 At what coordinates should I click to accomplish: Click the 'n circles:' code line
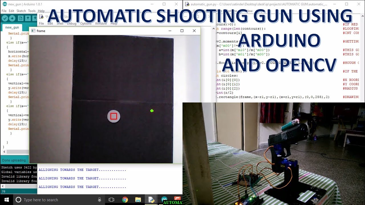(x=227, y=75)
